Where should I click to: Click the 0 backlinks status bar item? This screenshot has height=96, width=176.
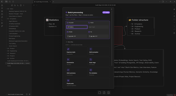(x=170, y=95)
